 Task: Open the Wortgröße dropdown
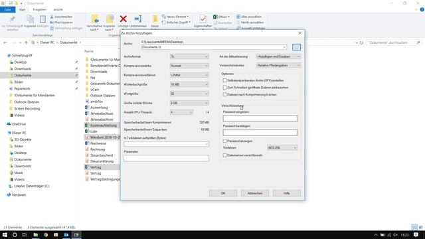click(x=189, y=94)
